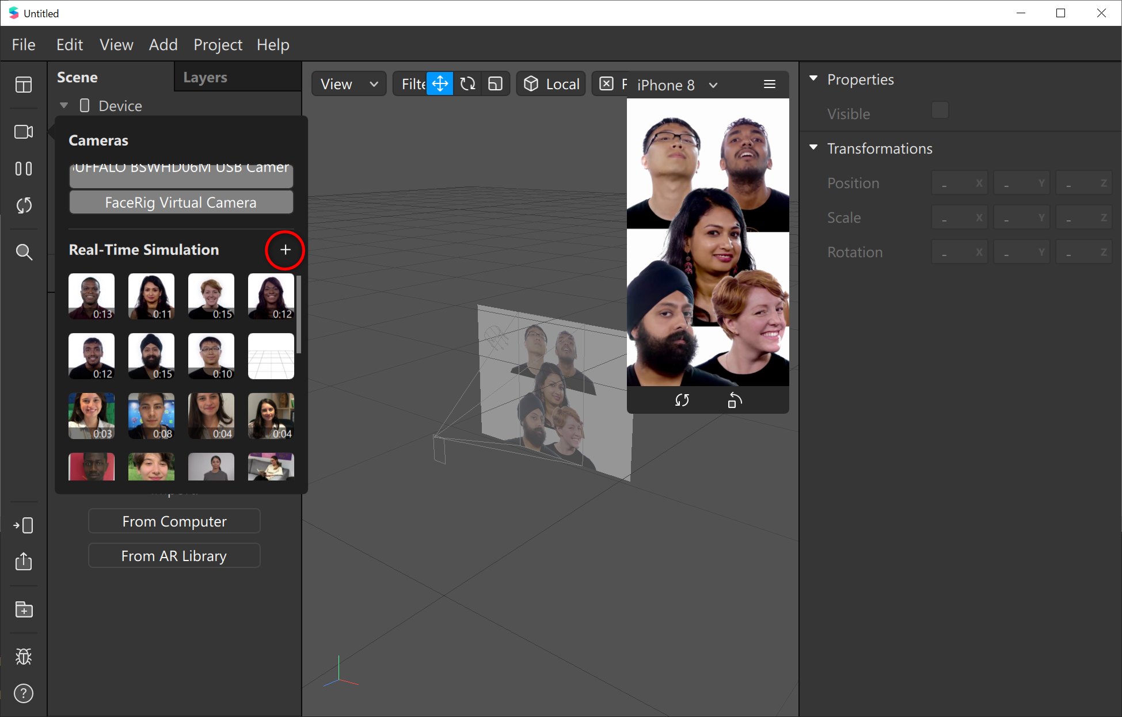Image resolution: width=1122 pixels, height=717 pixels.
Task: Click the From Computer button
Action: (174, 521)
